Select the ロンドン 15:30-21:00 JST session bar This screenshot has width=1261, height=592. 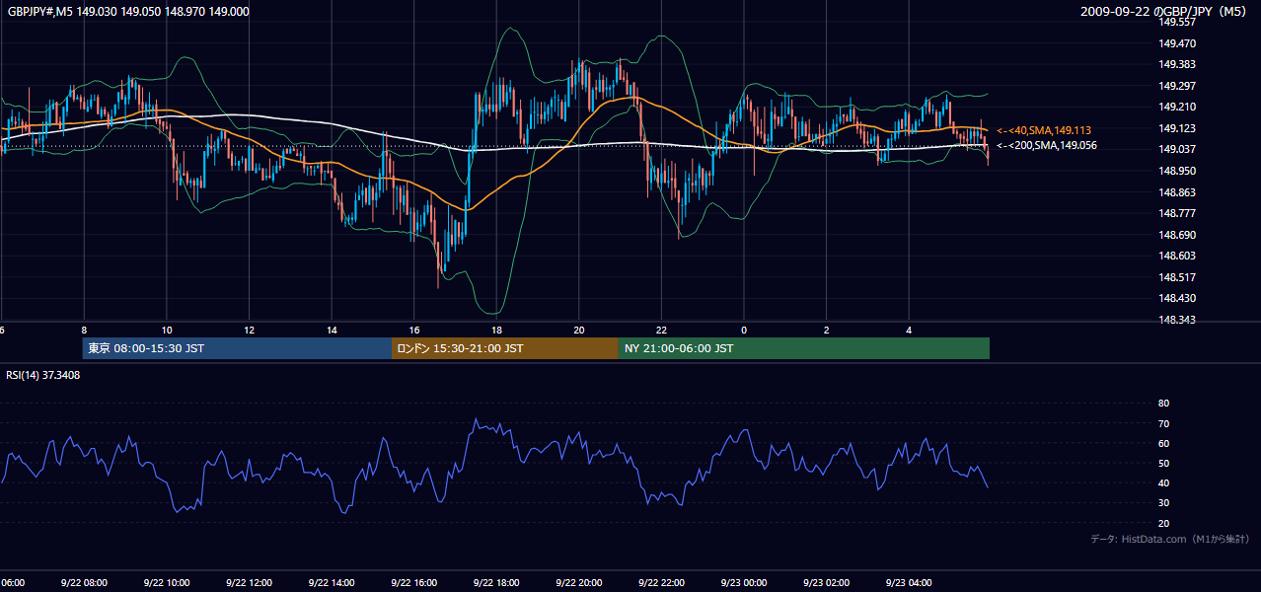point(505,348)
